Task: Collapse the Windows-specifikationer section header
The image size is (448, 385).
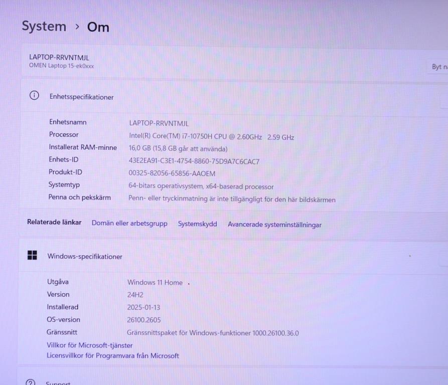Action: pos(233,256)
